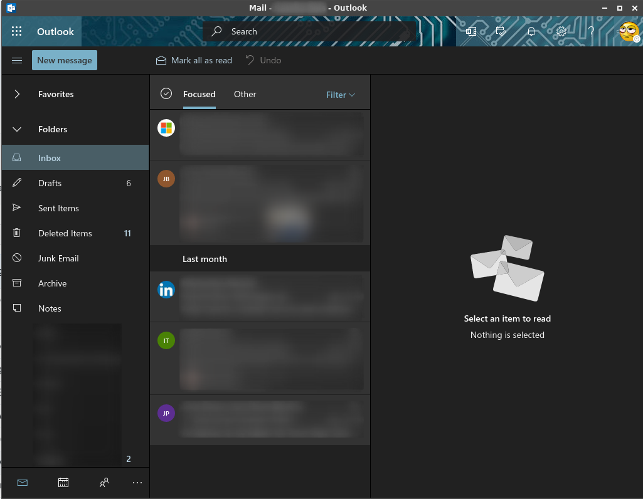Click into the Search mail field
Viewport: 643px width, 499px height.
coord(309,31)
